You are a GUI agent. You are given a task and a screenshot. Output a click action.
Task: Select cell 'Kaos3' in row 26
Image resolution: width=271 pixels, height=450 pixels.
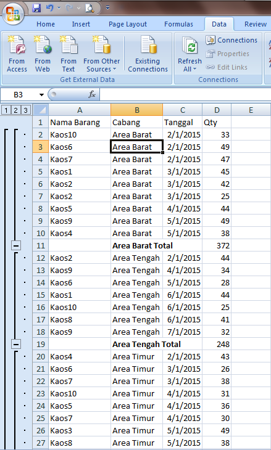(x=80, y=430)
